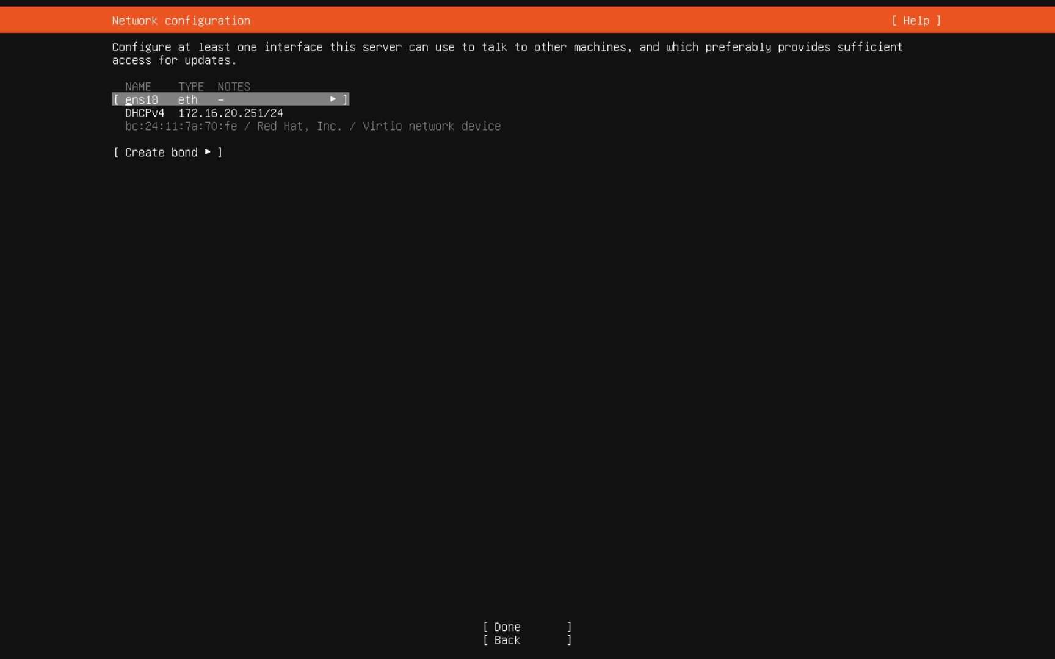Image resolution: width=1055 pixels, height=659 pixels.
Task: Select the NOTES column header
Action: 233,86
